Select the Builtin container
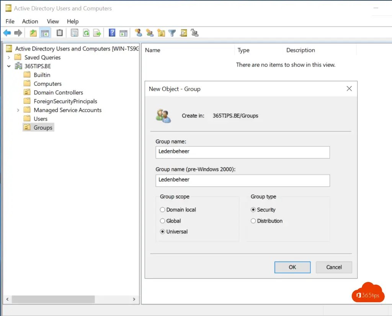 (42, 75)
